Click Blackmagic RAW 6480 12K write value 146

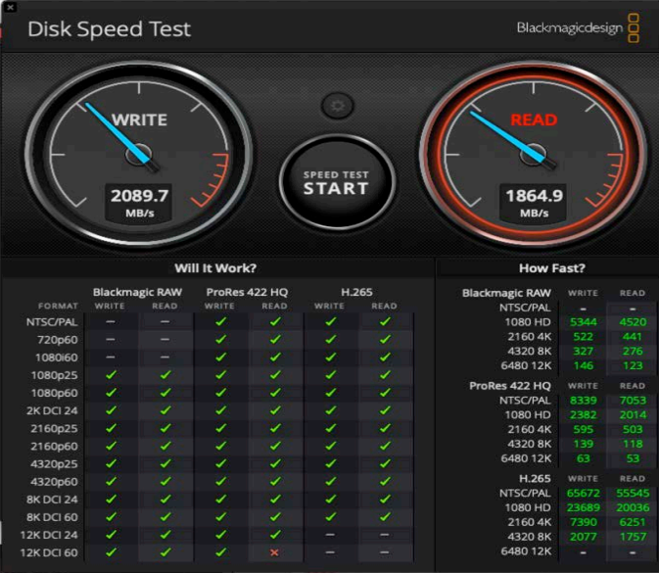pos(584,365)
